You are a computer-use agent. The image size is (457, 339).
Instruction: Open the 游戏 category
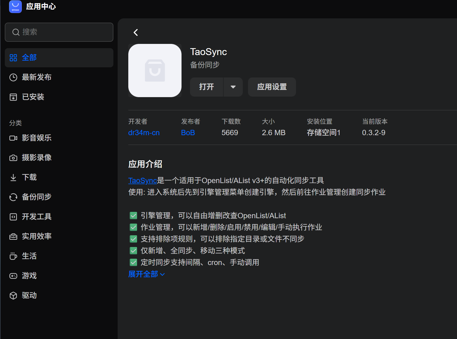[59, 276]
